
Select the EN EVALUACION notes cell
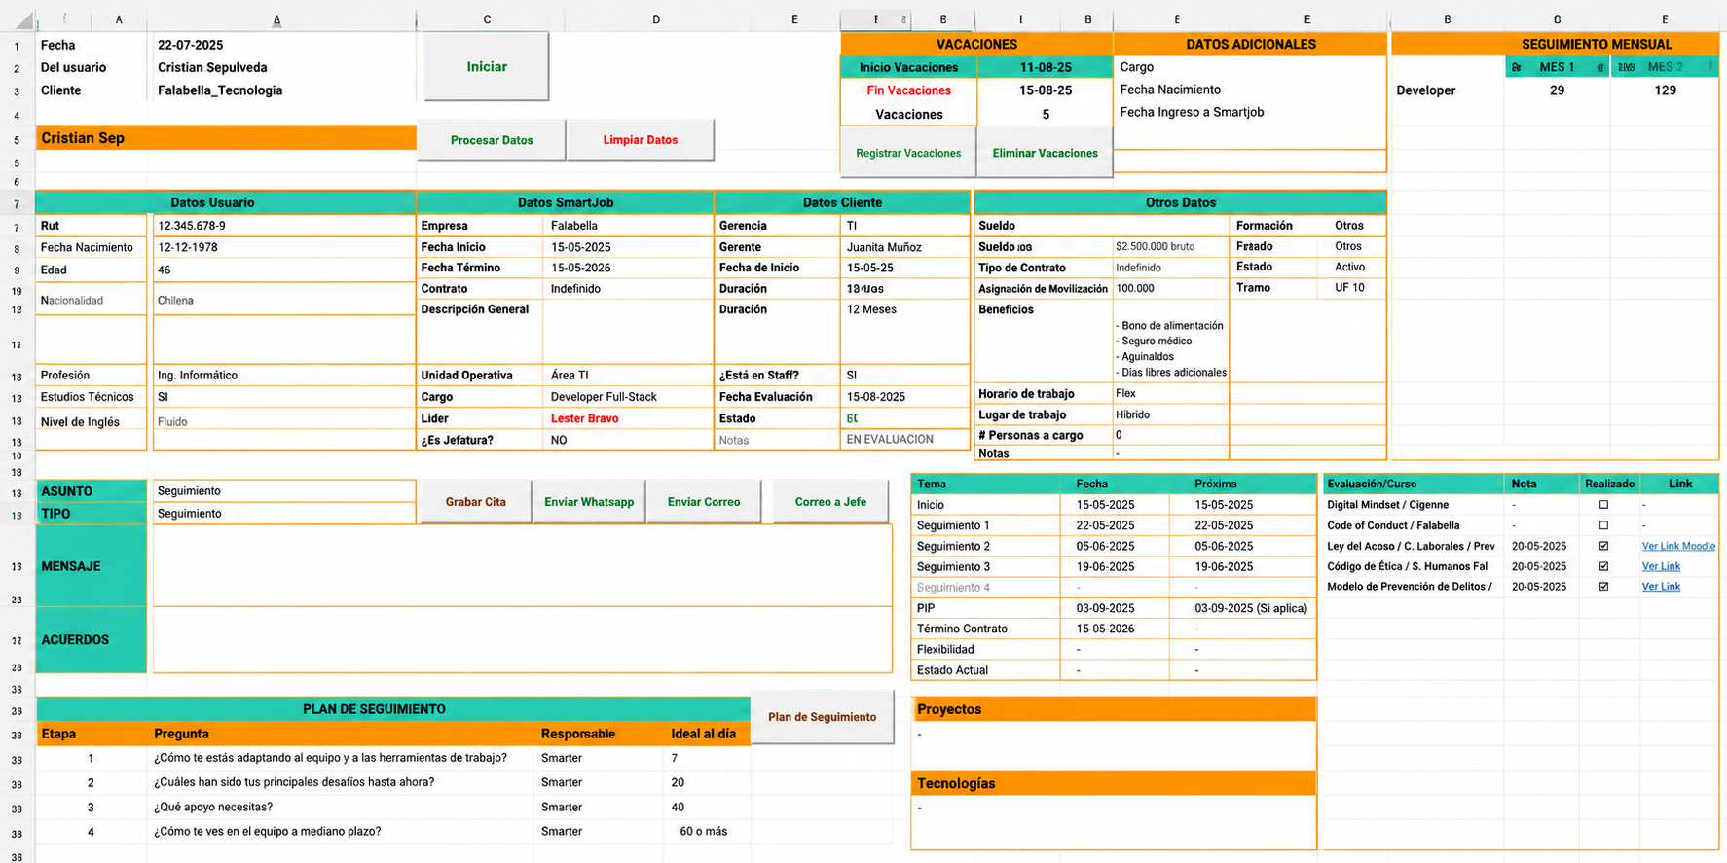point(905,440)
